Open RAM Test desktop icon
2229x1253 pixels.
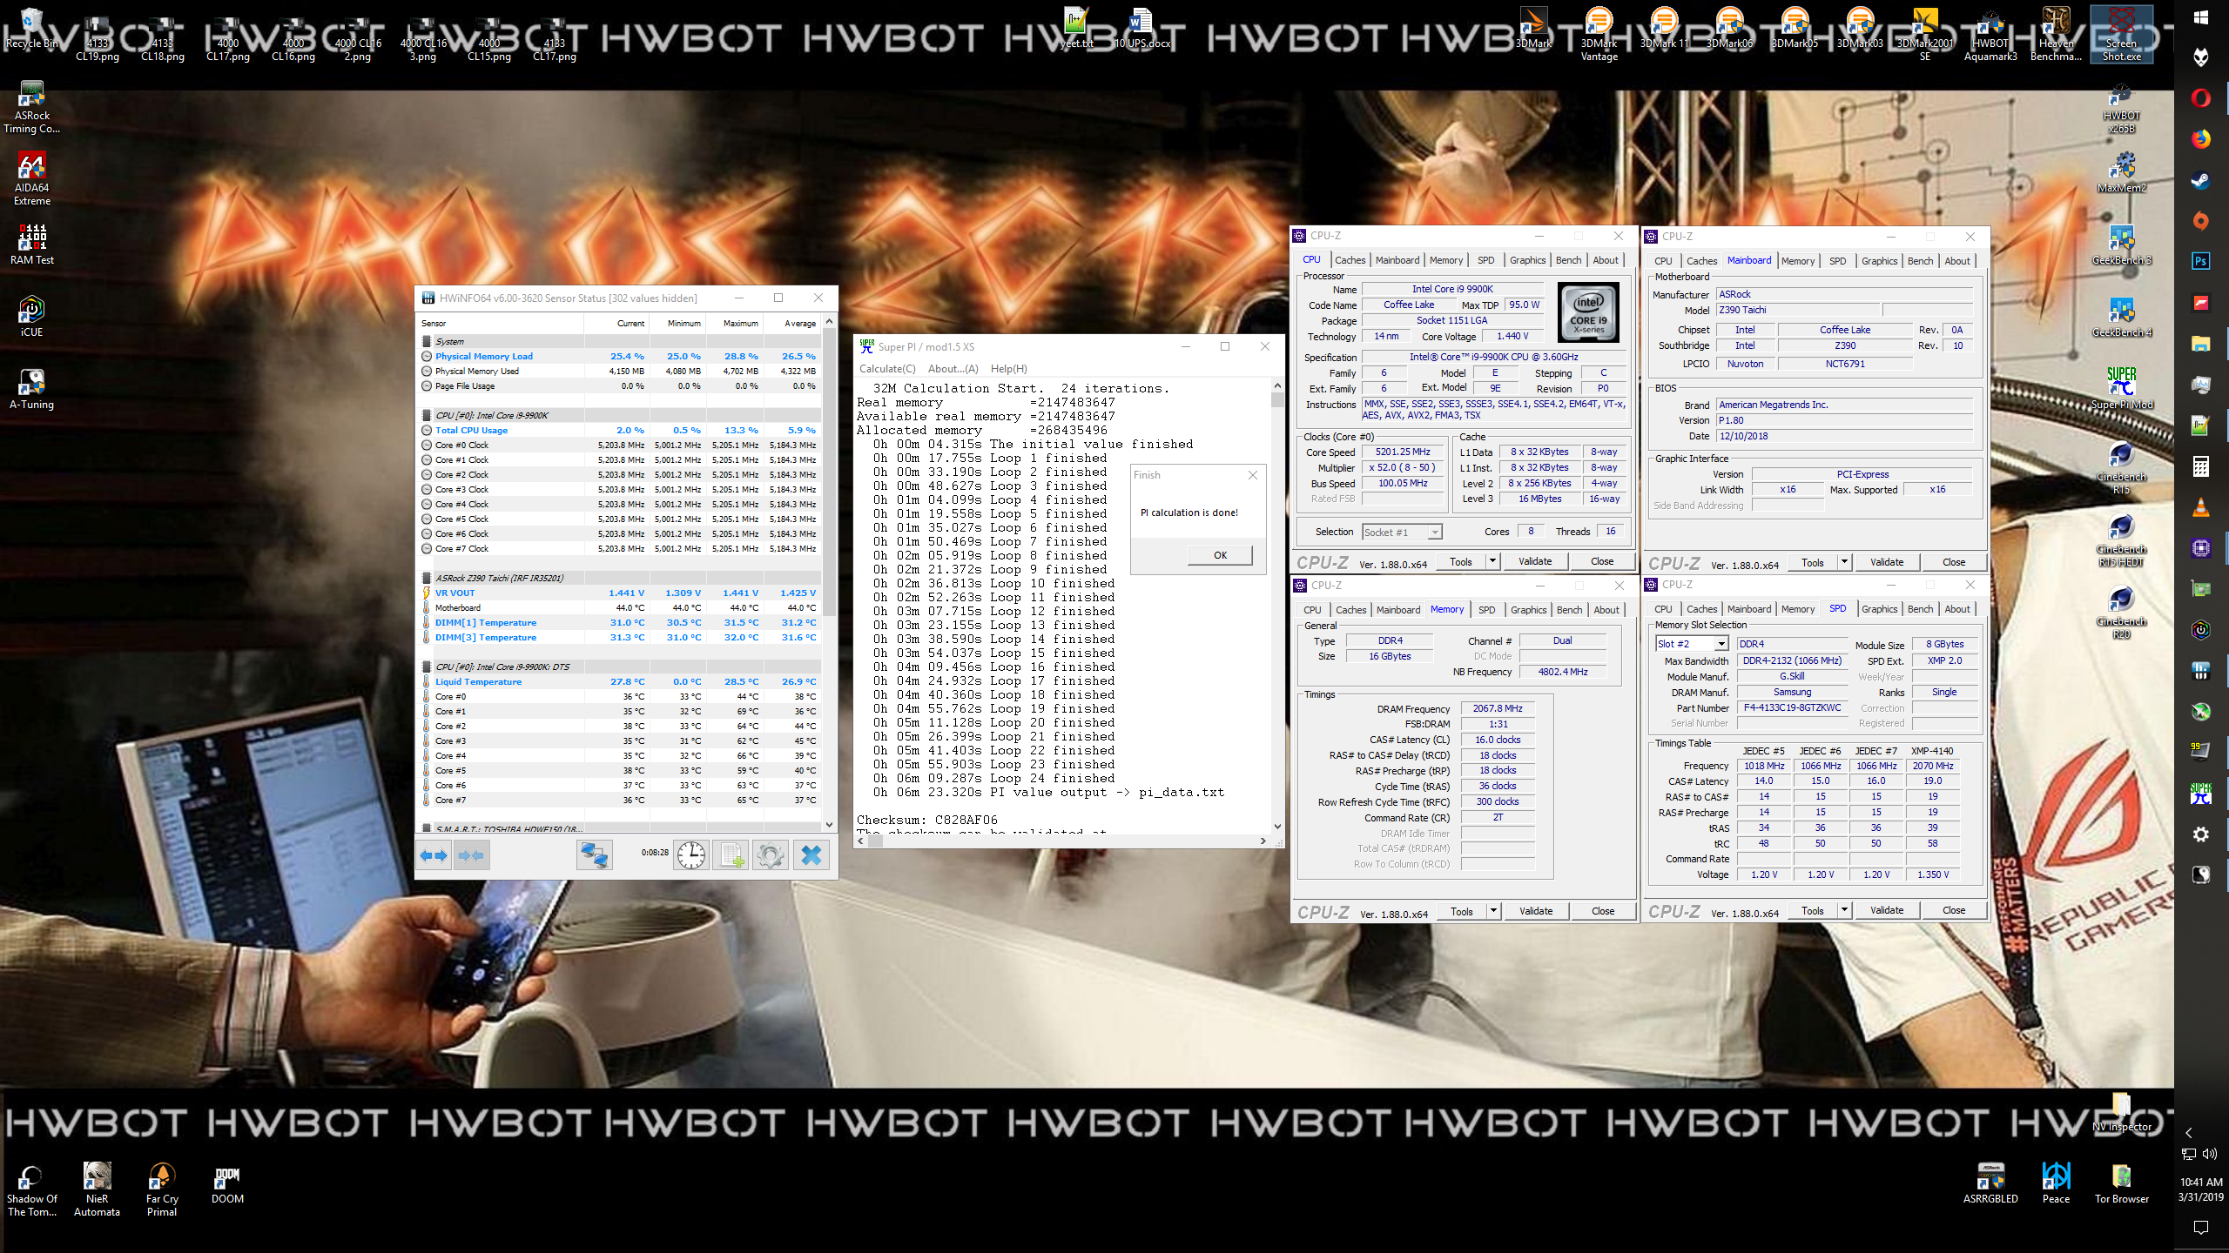[x=31, y=244]
